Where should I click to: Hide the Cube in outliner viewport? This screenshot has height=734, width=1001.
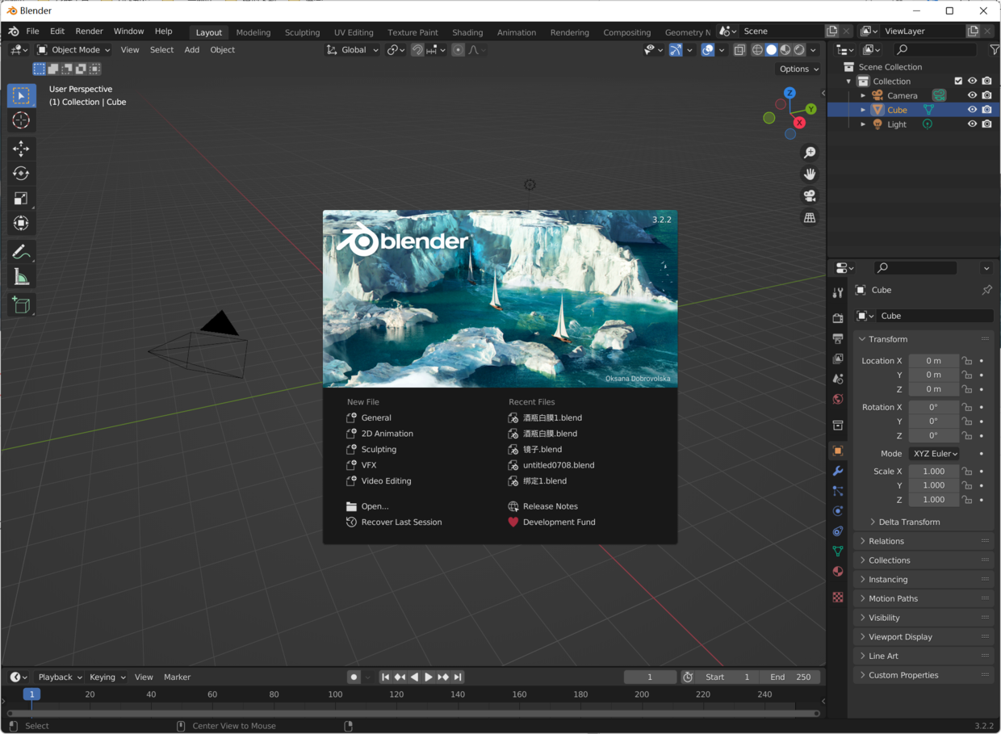972,110
